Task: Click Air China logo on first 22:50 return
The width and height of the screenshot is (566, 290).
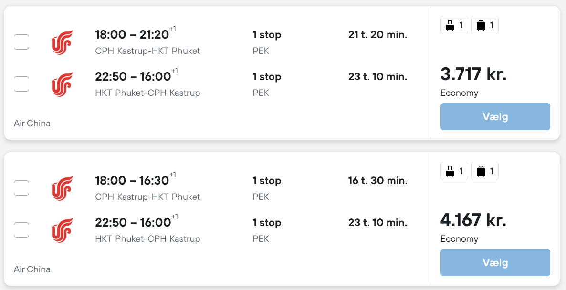Action: (63, 84)
